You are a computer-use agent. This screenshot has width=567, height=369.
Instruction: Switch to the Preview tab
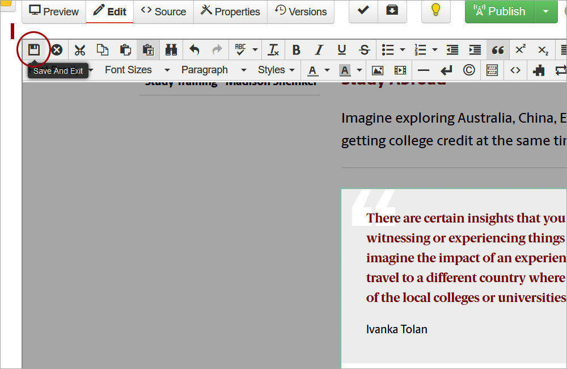pos(54,11)
